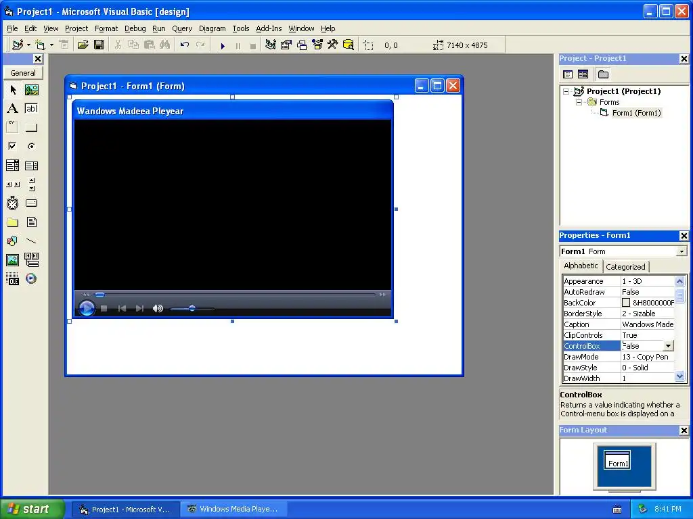
Task: Open the Properties Window toolbar icon
Action: click(x=286, y=45)
